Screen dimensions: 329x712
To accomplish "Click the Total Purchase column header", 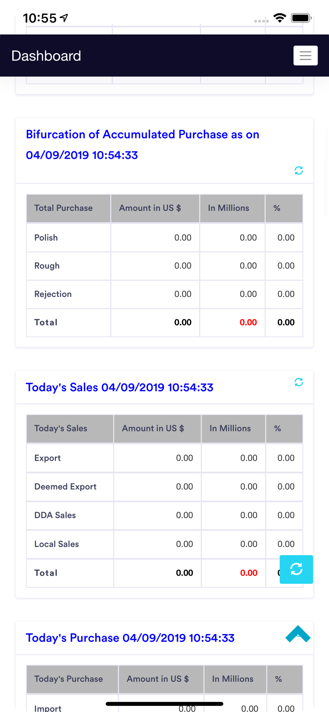I will 63,208.
